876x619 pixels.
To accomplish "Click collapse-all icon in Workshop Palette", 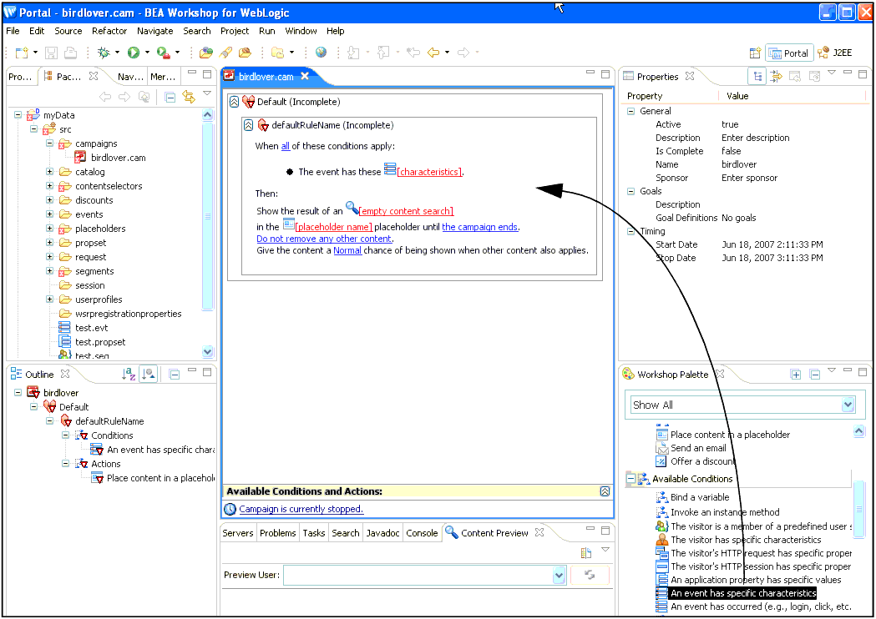I will point(814,375).
